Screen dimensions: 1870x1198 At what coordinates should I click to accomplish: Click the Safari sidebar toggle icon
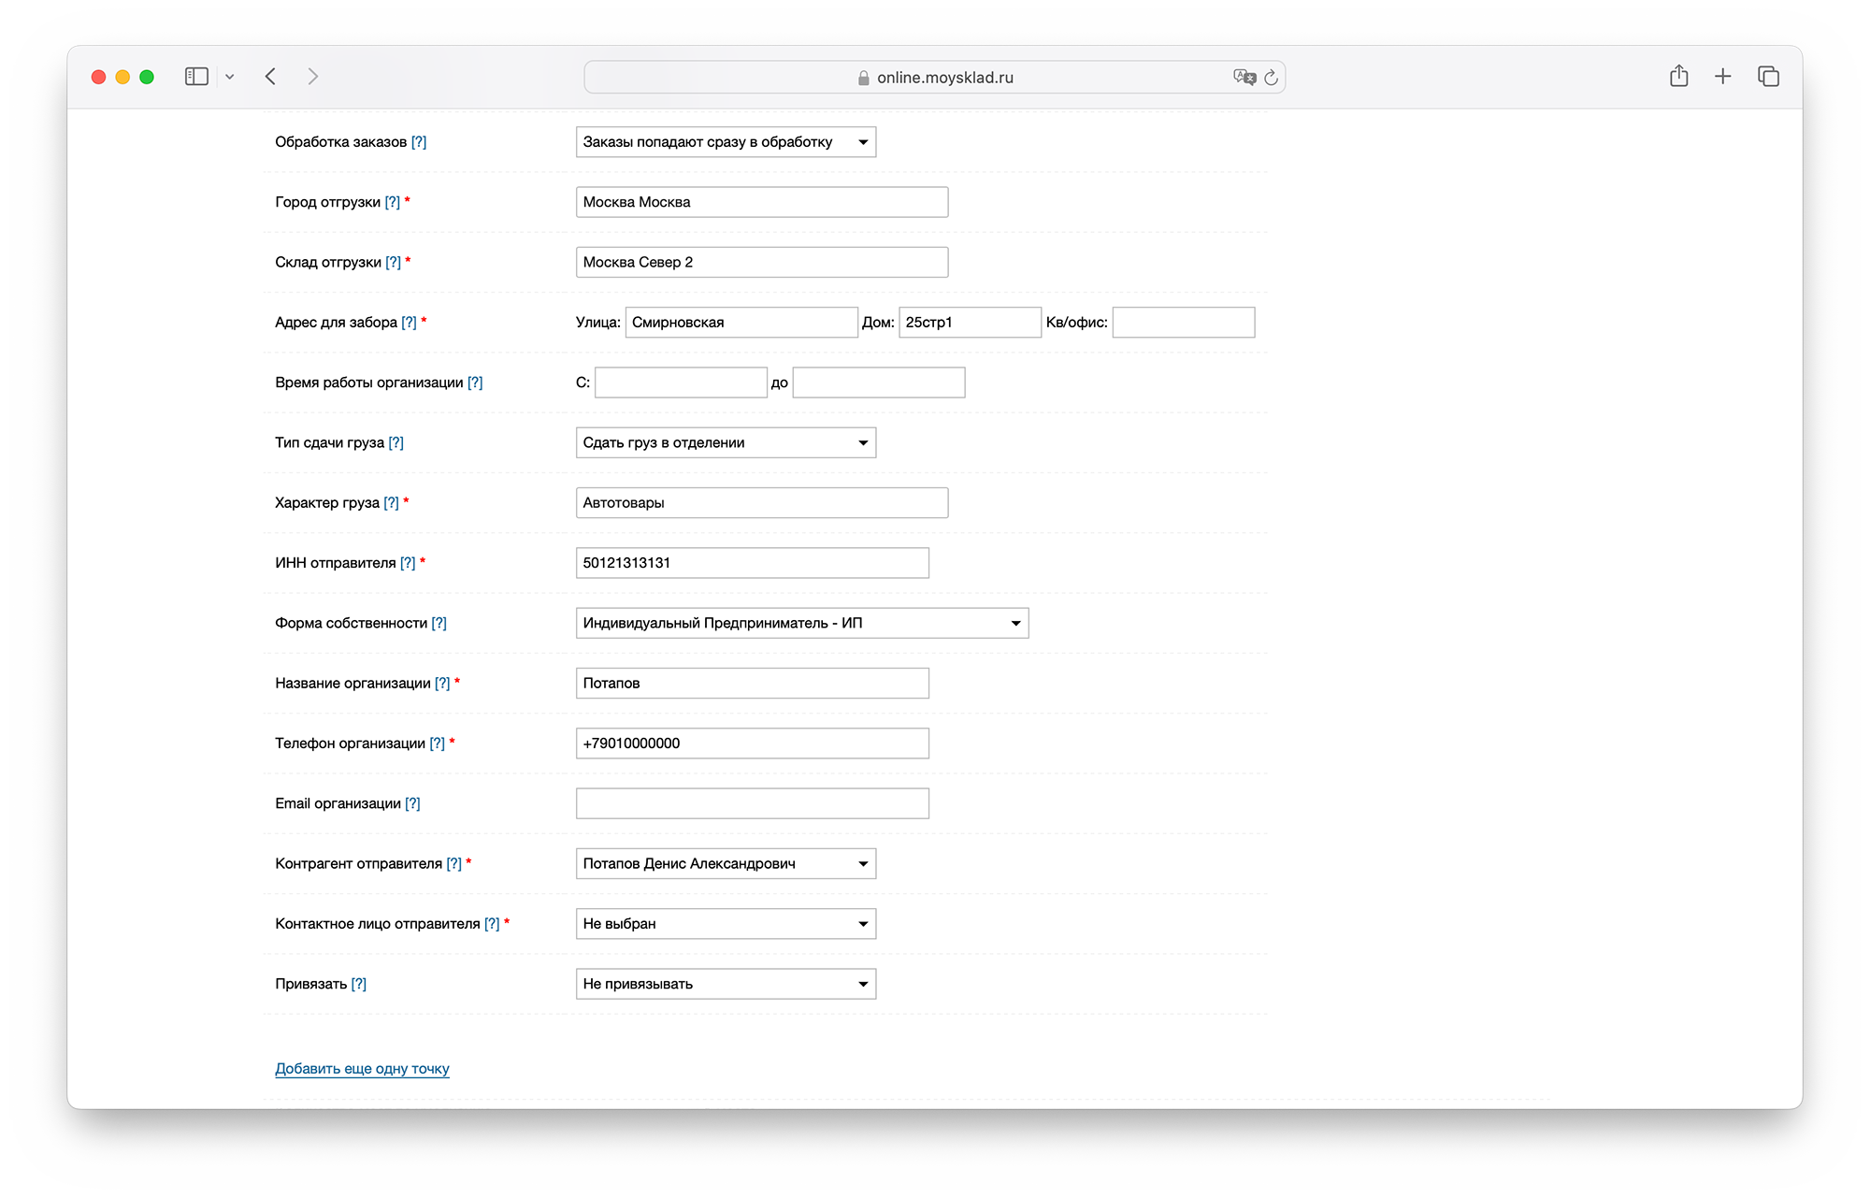(x=196, y=77)
